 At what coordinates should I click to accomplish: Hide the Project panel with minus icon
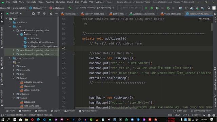(x=57, y=14)
